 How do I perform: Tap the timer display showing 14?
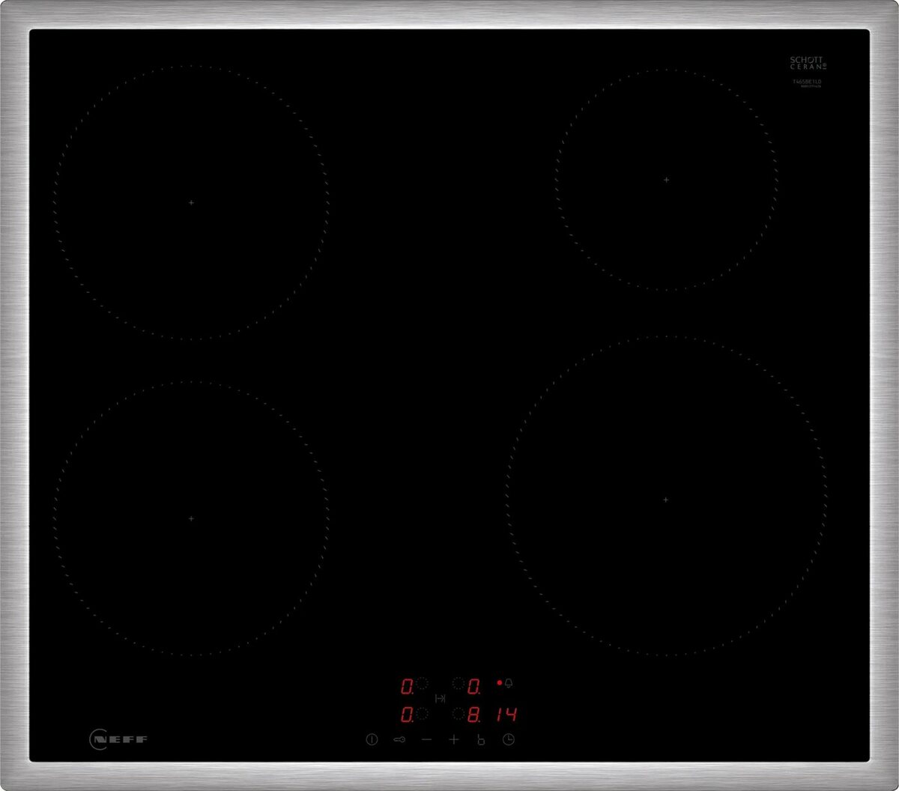click(x=509, y=715)
